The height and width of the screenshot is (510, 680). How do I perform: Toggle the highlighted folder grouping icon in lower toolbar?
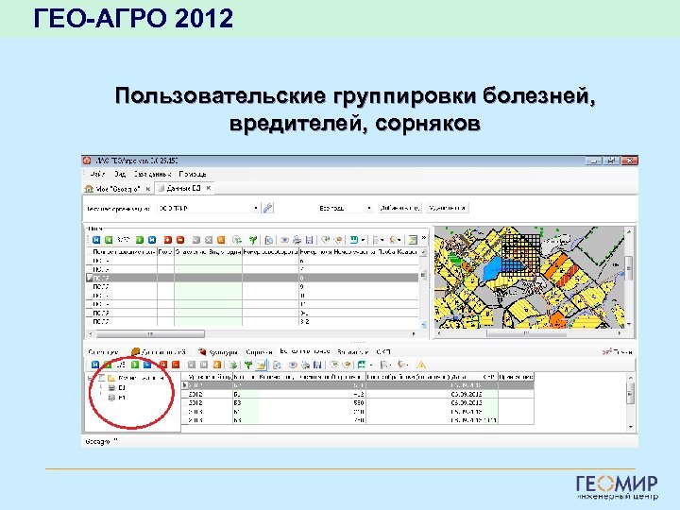(x=261, y=365)
